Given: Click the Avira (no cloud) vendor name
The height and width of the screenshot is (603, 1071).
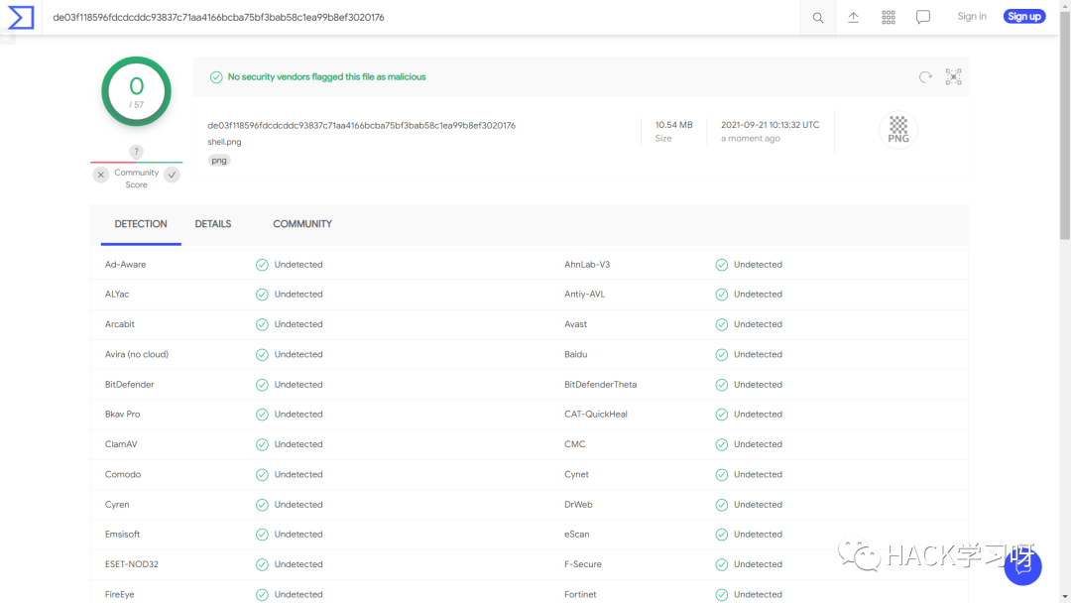Looking at the screenshot, I should (x=137, y=354).
